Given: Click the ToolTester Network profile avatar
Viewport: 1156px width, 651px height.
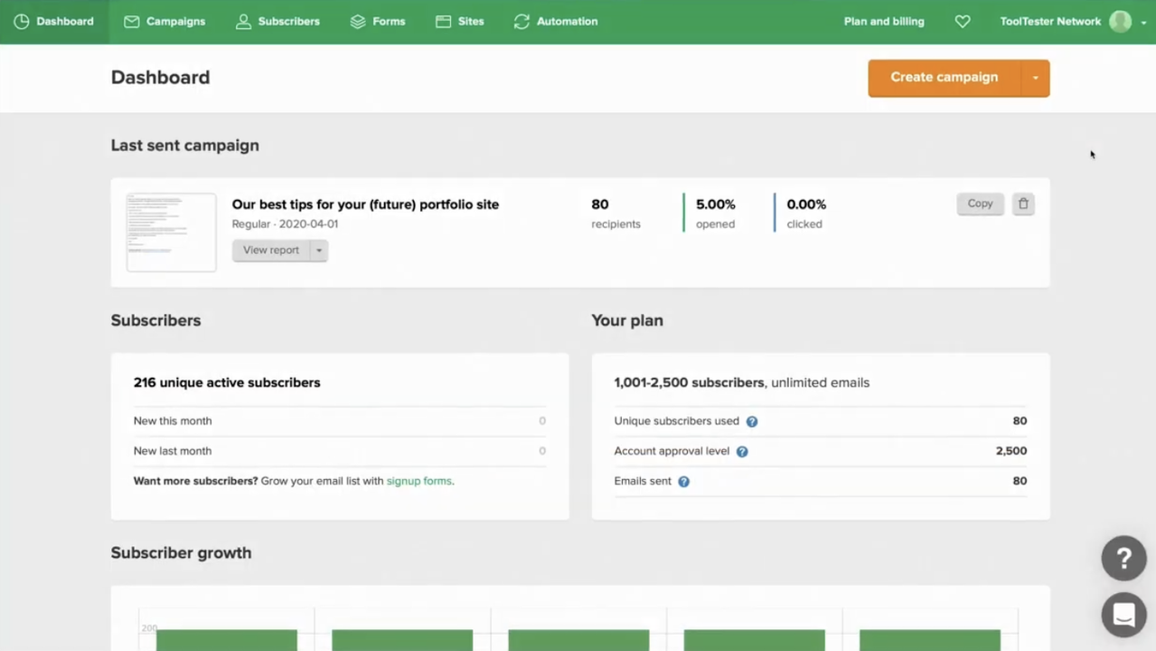Looking at the screenshot, I should pyautogui.click(x=1120, y=22).
